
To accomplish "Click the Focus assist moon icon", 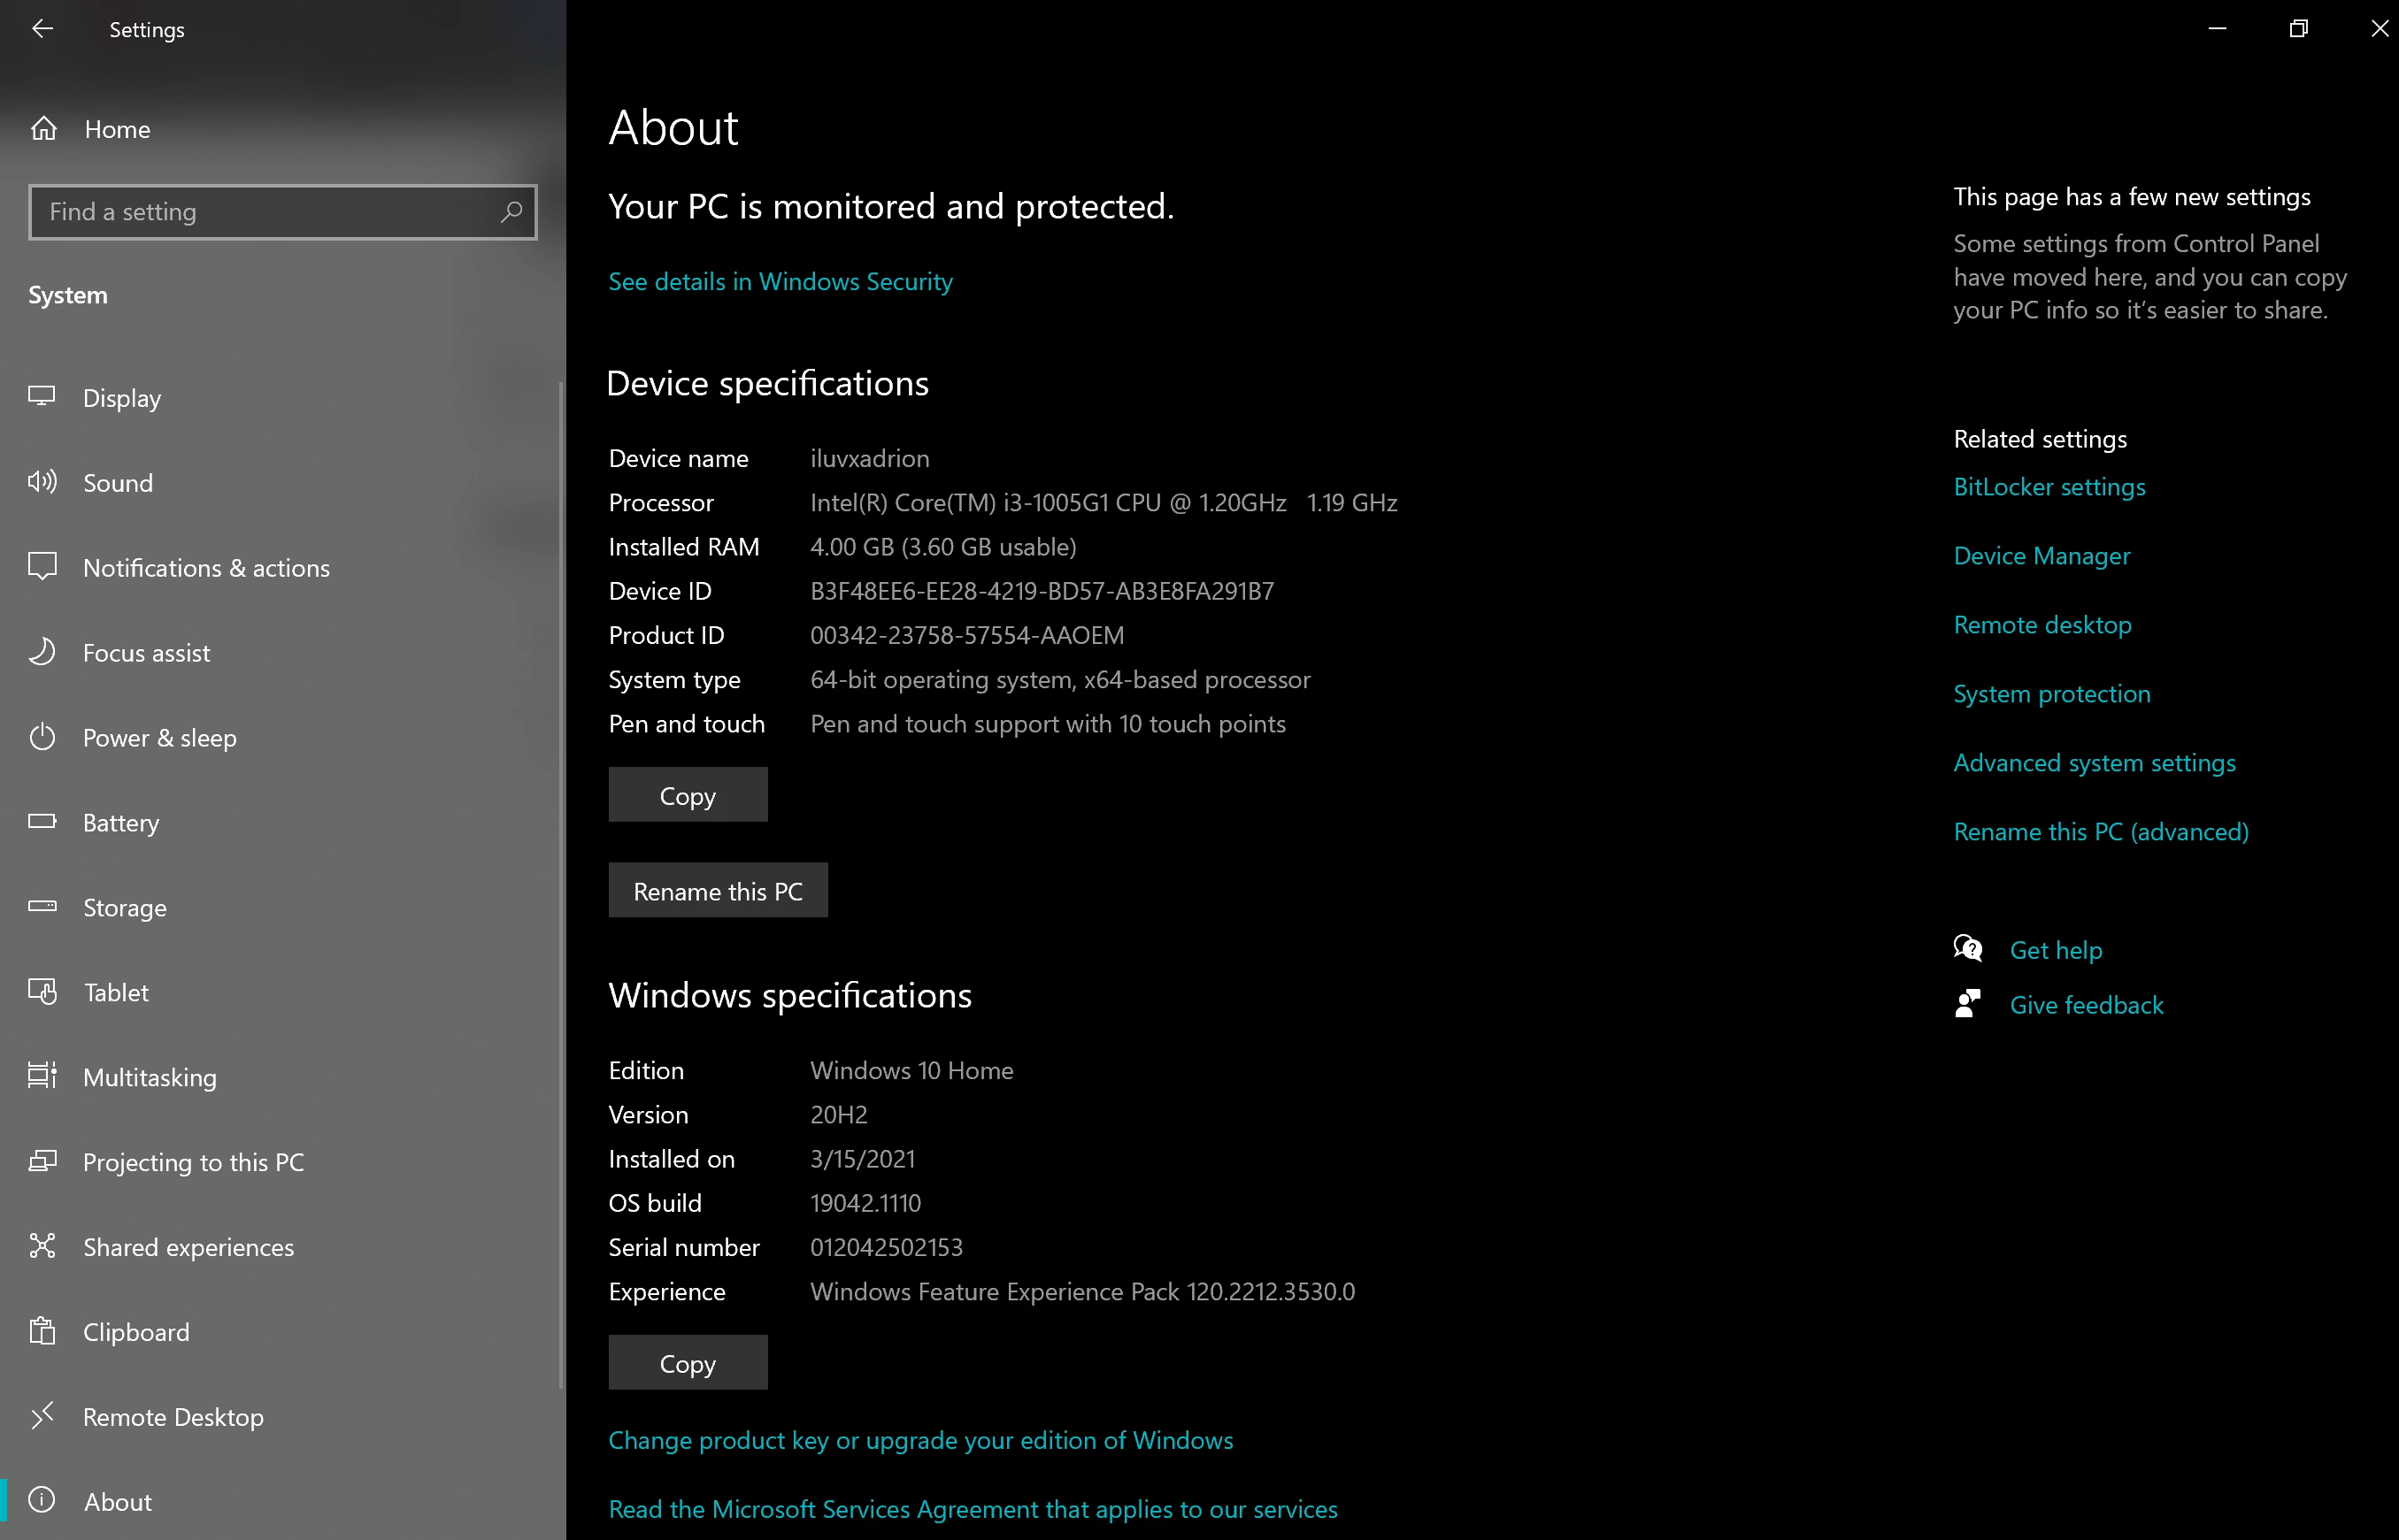I will [x=42, y=652].
